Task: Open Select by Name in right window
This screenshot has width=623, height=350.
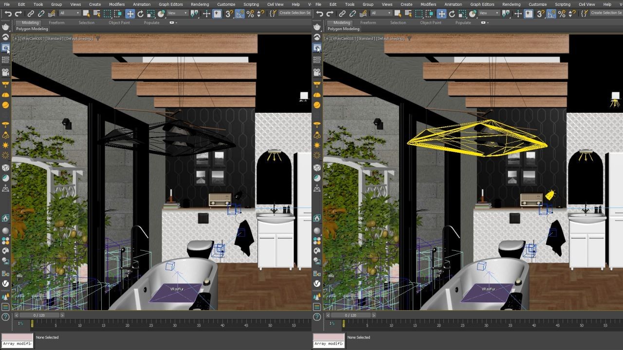Action: (408, 14)
